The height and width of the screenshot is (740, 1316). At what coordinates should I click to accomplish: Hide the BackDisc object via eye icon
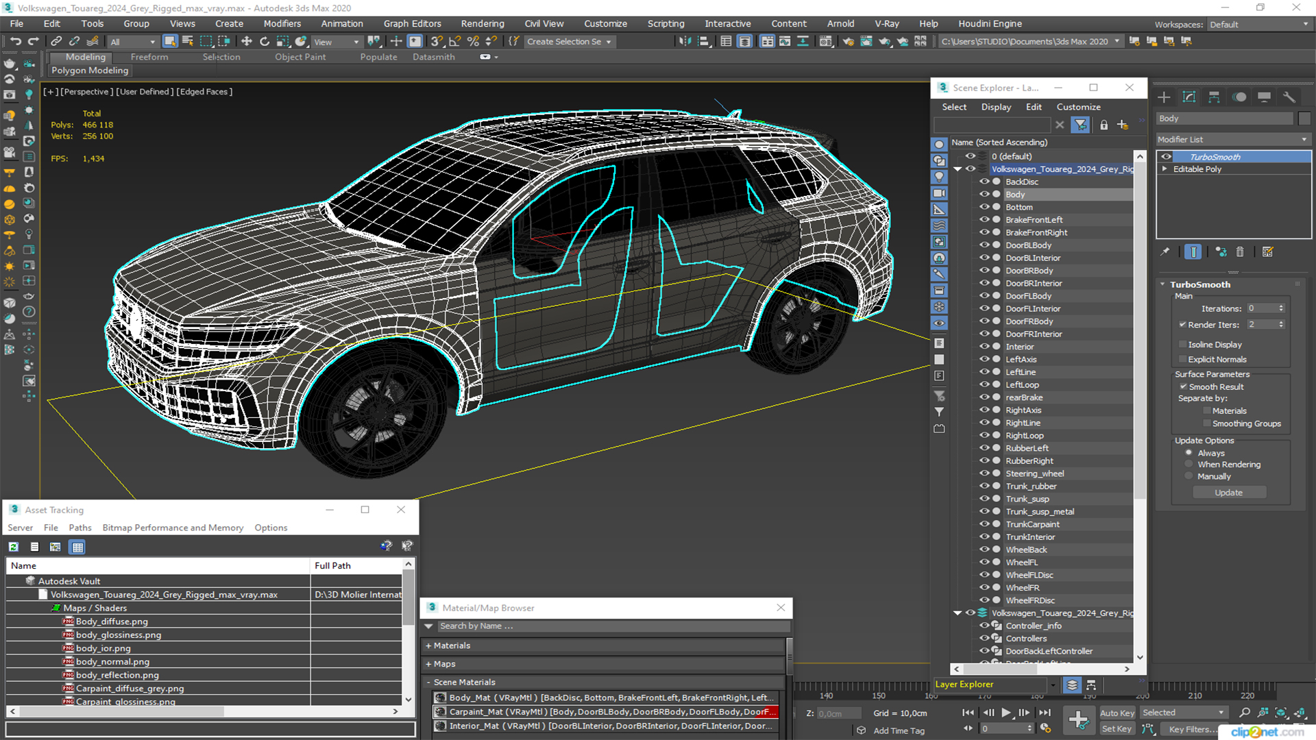[984, 182]
